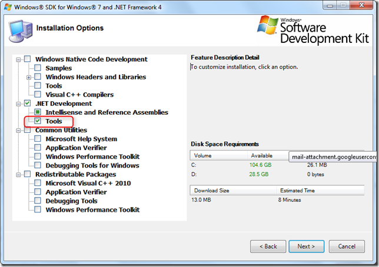Click the C: volume row label

(194, 165)
